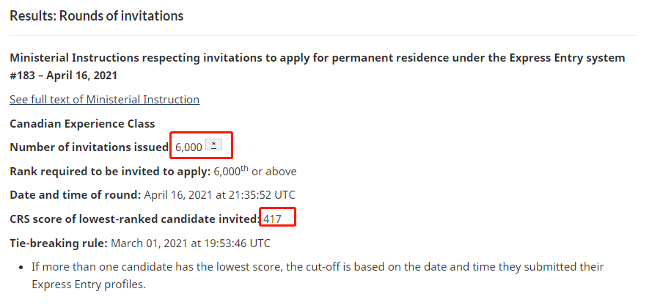This screenshot has height=308, width=649.
Task: Click the March 01, 2021 at 19:53:46 UTC value
Action: [191, 243]
